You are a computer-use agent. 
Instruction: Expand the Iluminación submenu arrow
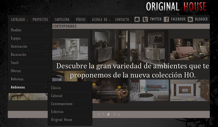(x=47, y=46)
